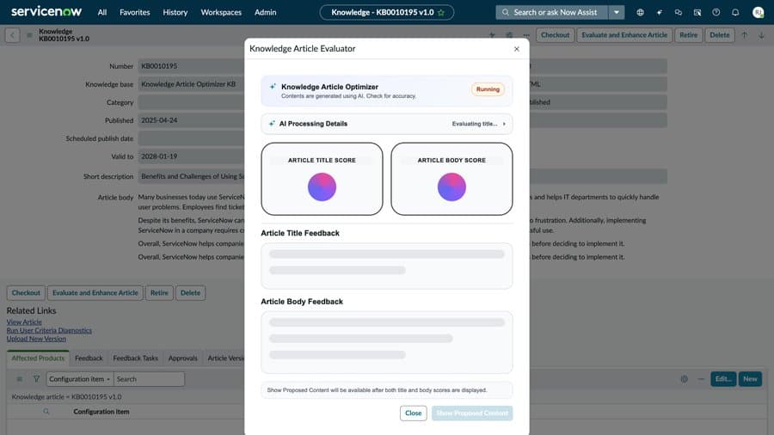Click the header icon left of help

click(697, 12)
